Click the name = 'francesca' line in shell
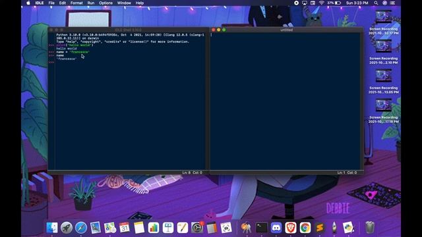Image resolution: width=422 pixels, height=237 pixels. click(73, 52)
